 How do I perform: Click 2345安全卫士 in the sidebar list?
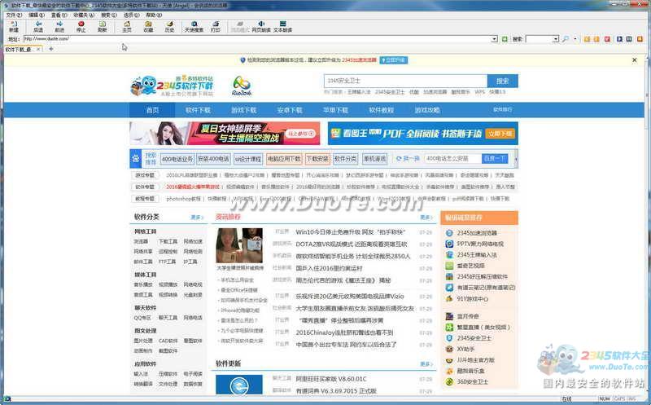(474, 338)
